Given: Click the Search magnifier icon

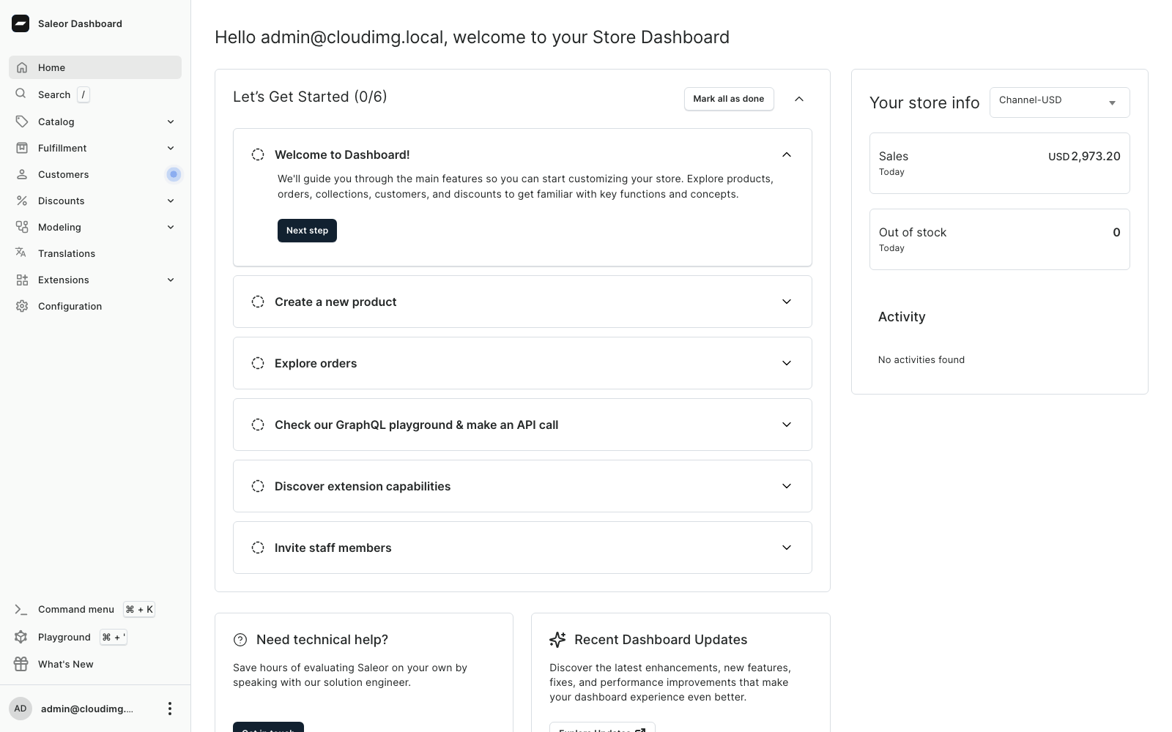Looking at the screenshot, I should click(x=21, y=94).
